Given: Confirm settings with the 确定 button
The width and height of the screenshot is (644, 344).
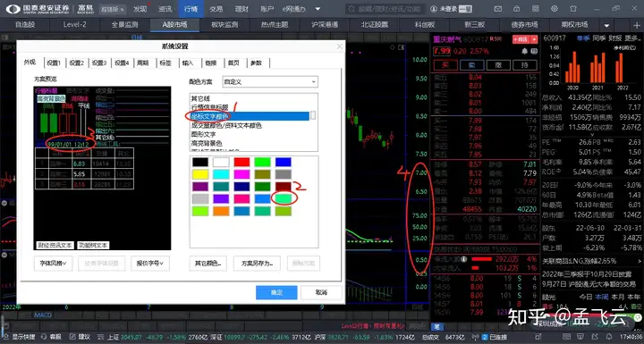Looking at the screenshot, I should click(x=276, y=293).
